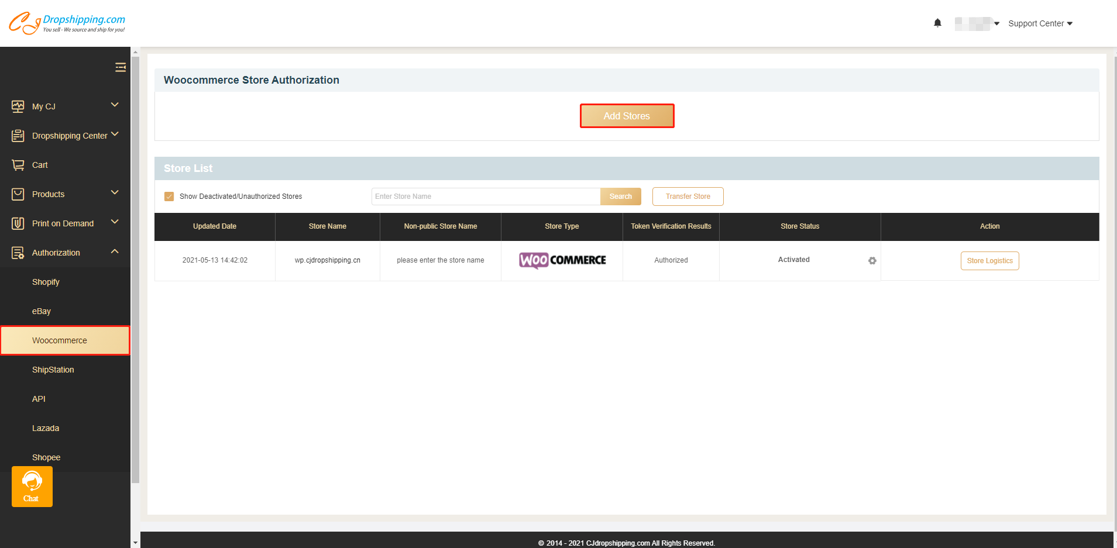This screenshot has width=1117, height=548.
Task: Expand the Products menu chevron
Action: point(115,192)
